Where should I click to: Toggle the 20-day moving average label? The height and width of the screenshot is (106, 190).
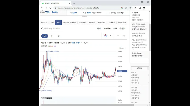(x=50, y=46)
